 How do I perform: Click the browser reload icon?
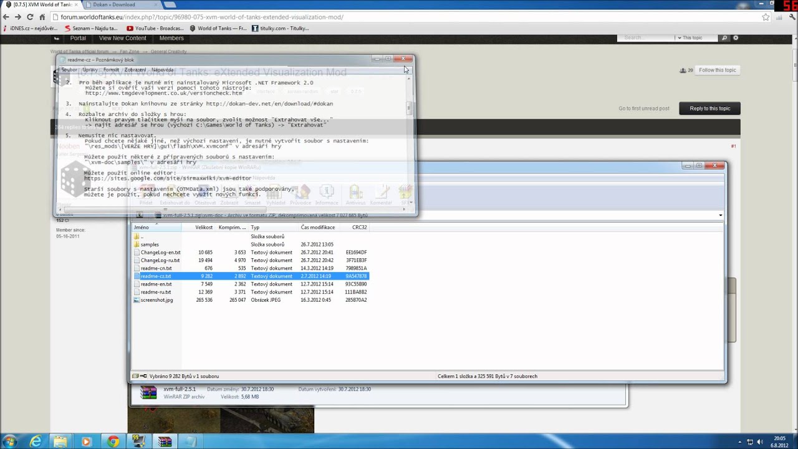click(30, 17)
